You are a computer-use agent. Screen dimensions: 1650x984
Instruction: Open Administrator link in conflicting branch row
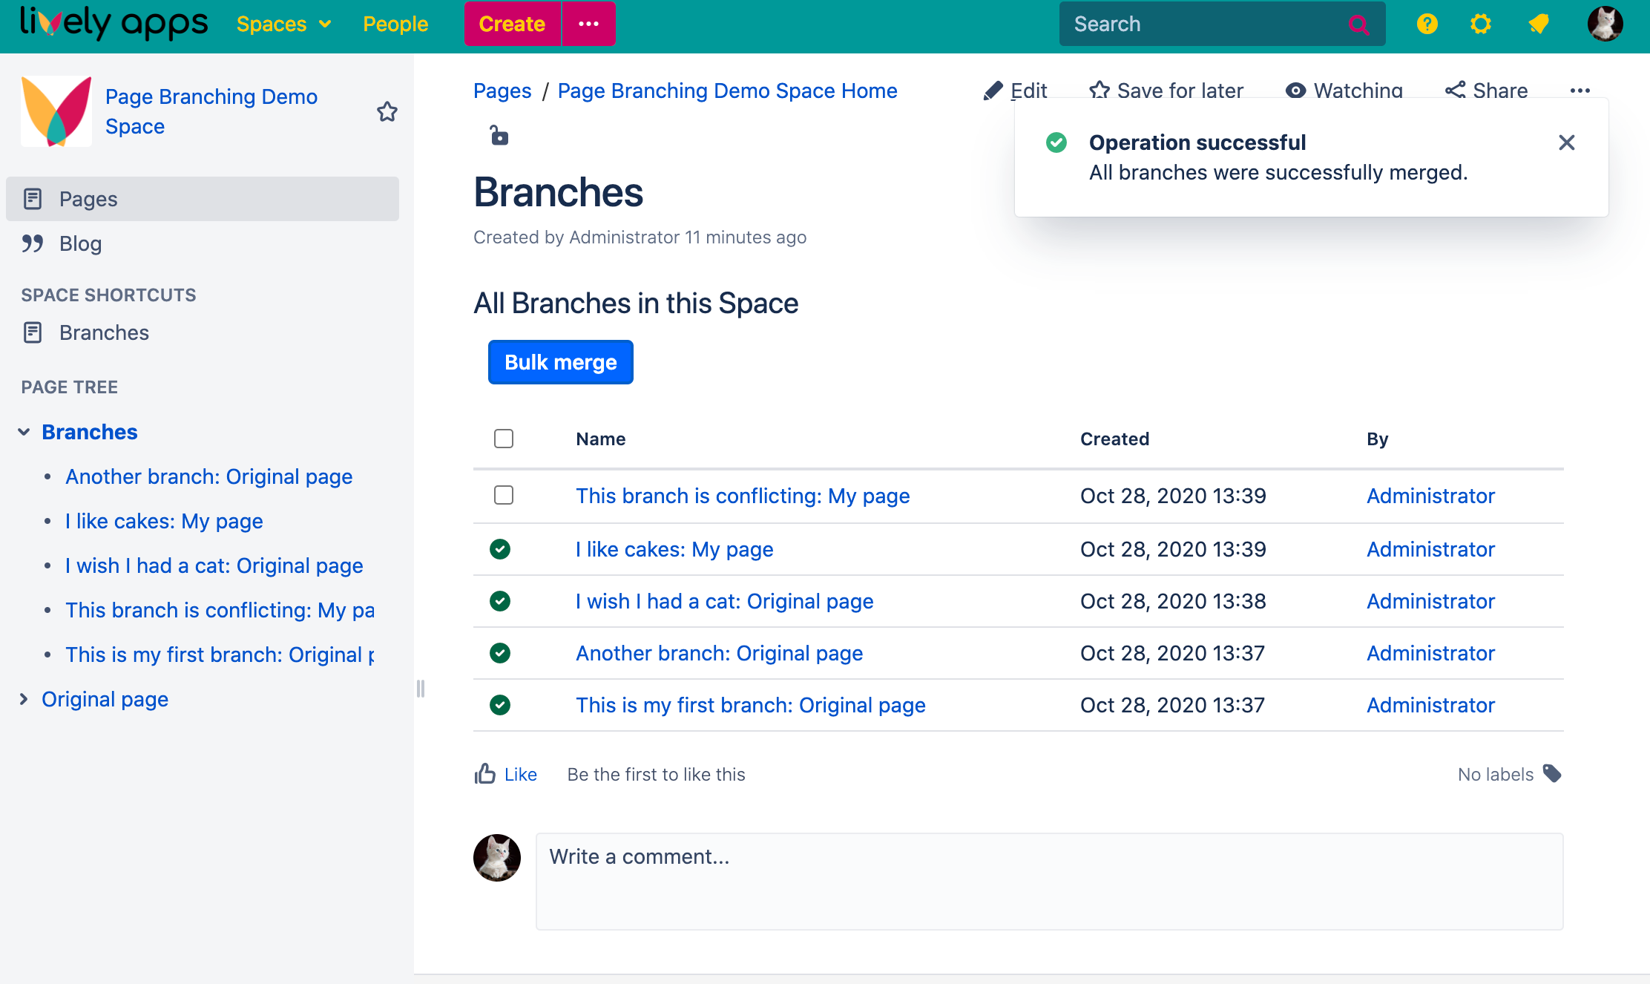[x=1430, y=496]
